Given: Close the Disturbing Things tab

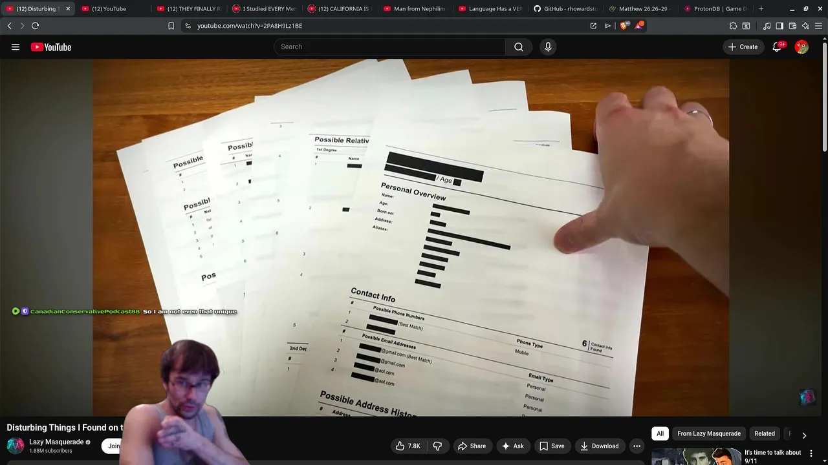Looking at the screenshot, I should point(68,9).
